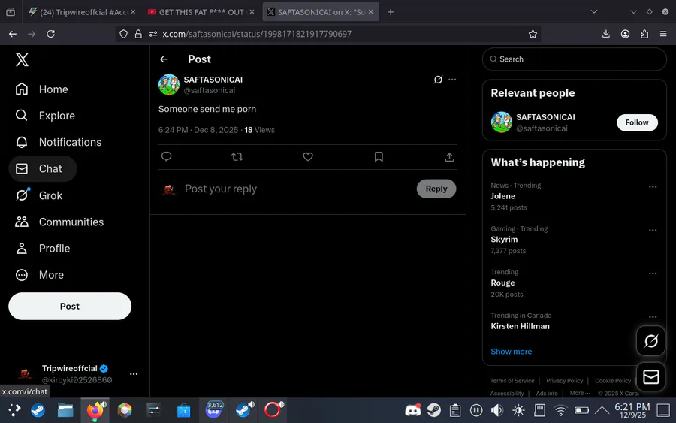Open Chat in sidebar
Screen dimensions: 676x423
pyautogui.click(x=42, y=168)
